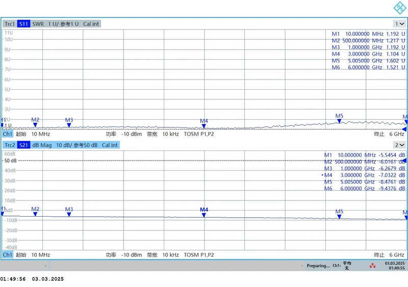
Task: Click M6 -9.4376 dB readout
Action: point(365,189)
